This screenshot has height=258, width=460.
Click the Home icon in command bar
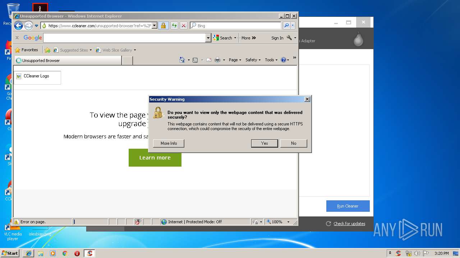182,60
